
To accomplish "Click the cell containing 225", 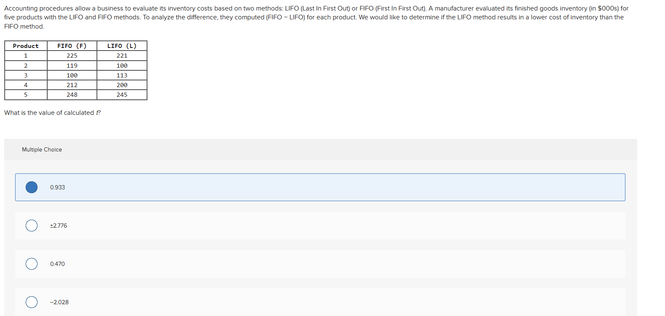I will coord(72,55).
